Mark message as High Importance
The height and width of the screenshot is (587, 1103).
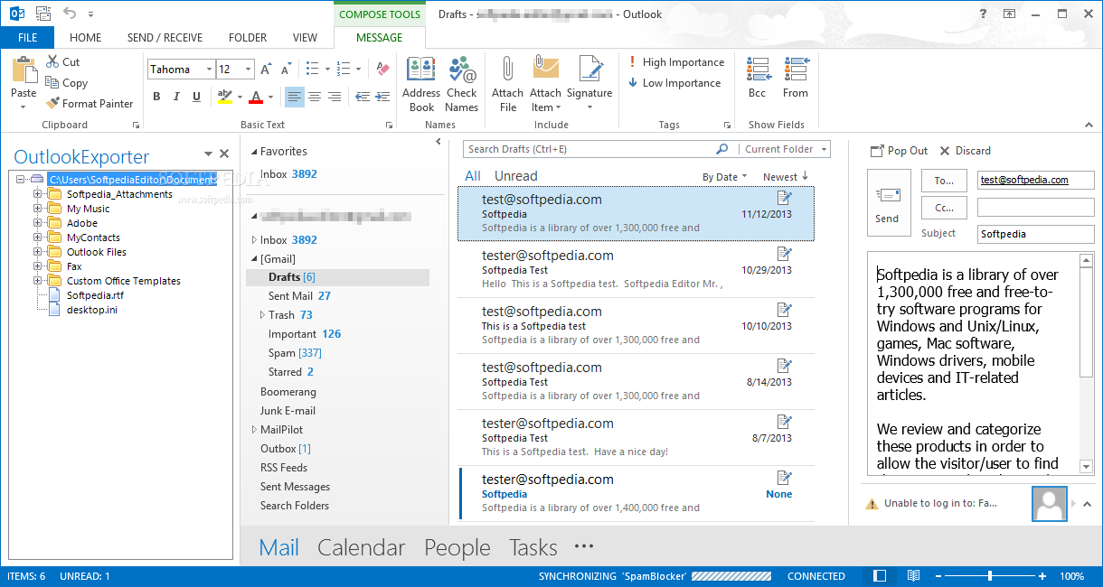point(676,62)
